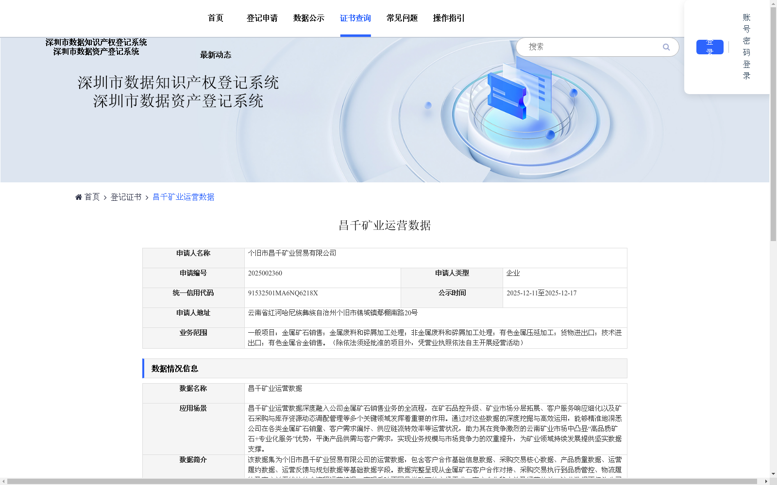
Task: Click applicant name 个旧市昌千矿业贸易有限公司
Action: [x=292, y=253]
